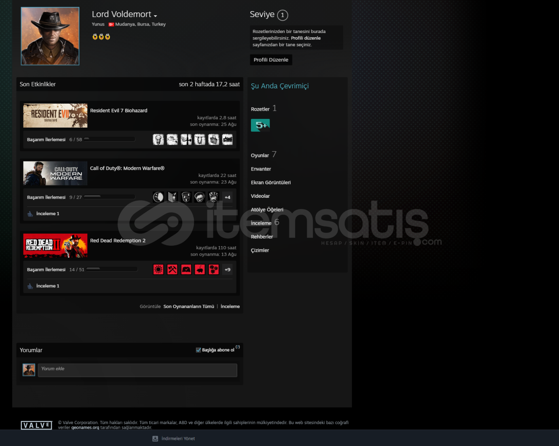Click the fourth Red Dead achievement icon
The image size is (559, 446).
pos(200,270)
